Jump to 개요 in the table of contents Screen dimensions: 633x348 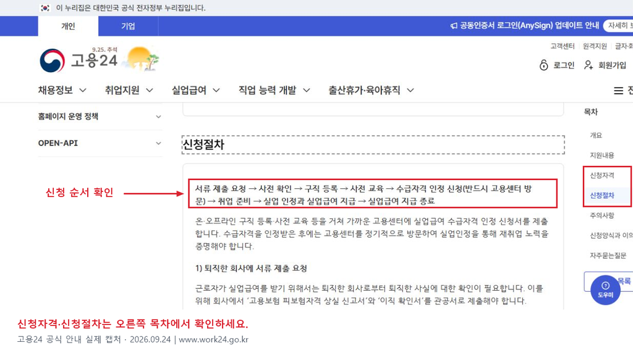pos(596,135)
